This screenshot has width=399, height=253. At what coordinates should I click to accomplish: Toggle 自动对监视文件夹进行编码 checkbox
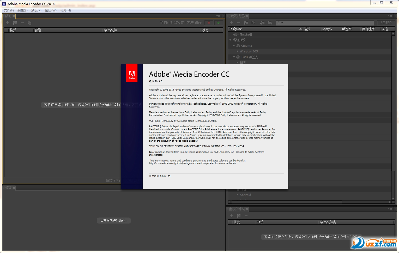pyautogui.click(x=162, y=23)
